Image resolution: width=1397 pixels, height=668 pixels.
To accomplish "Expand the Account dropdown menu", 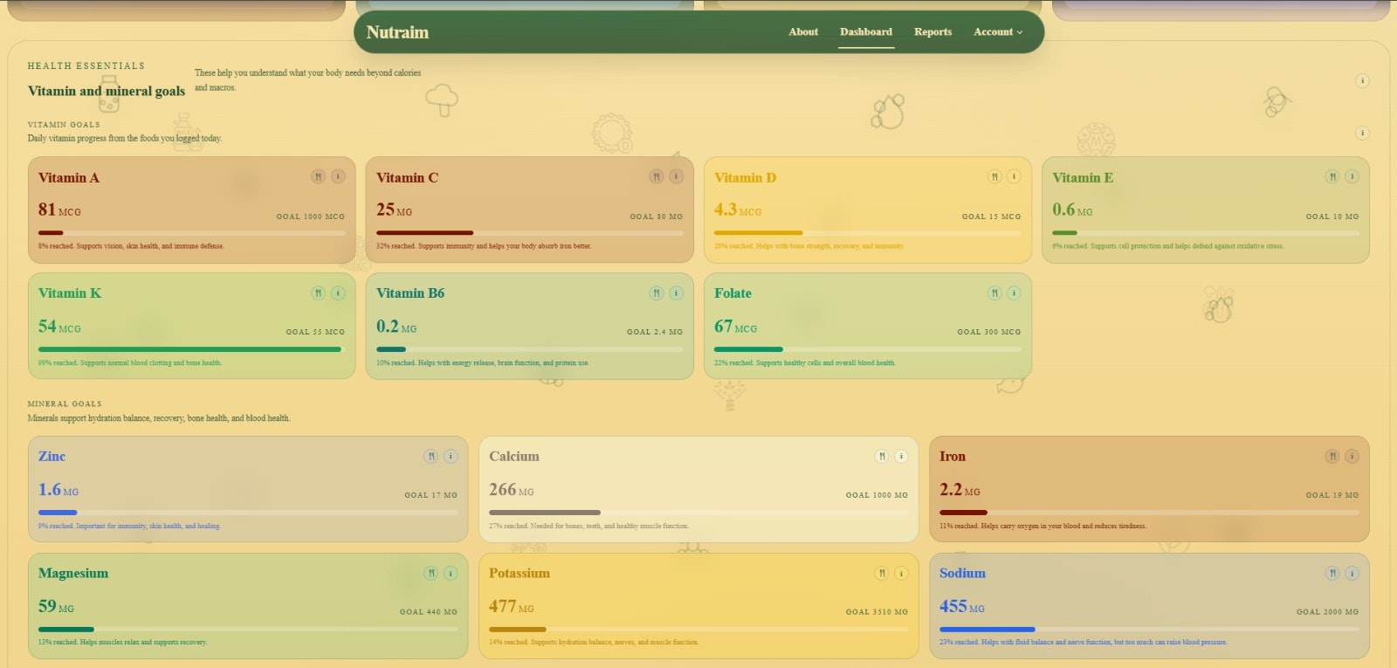I will (998, 31).
